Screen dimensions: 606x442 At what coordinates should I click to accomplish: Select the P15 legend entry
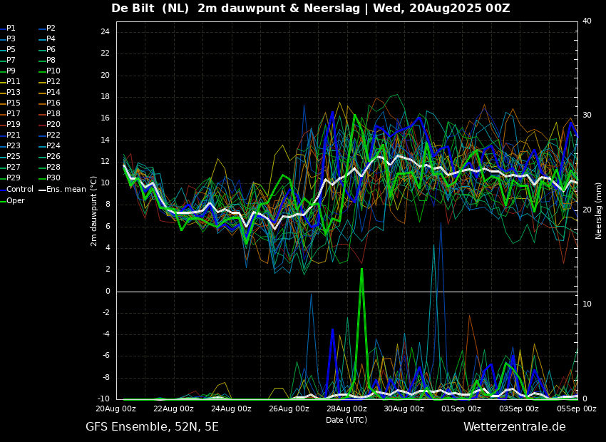click(14, 103)
